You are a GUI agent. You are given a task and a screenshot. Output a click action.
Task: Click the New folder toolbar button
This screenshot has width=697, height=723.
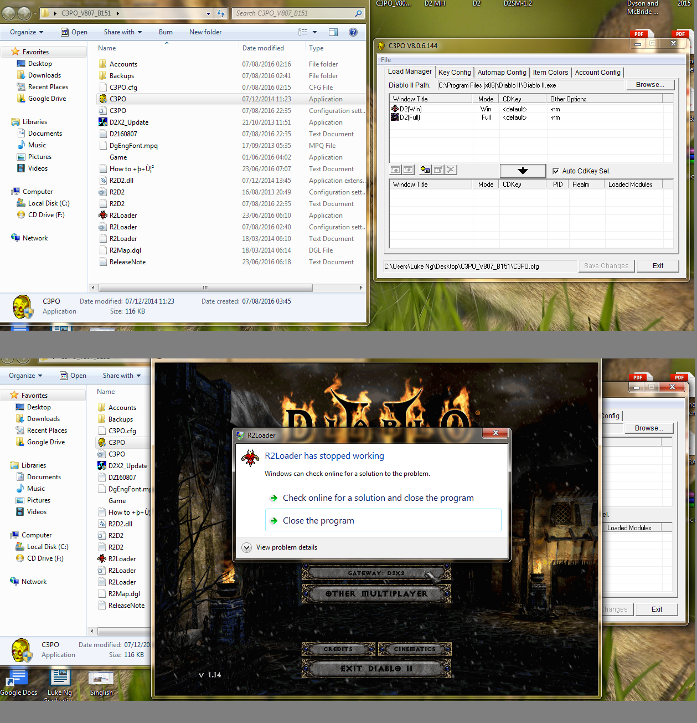pyautogui.click(x=205, y=32)
